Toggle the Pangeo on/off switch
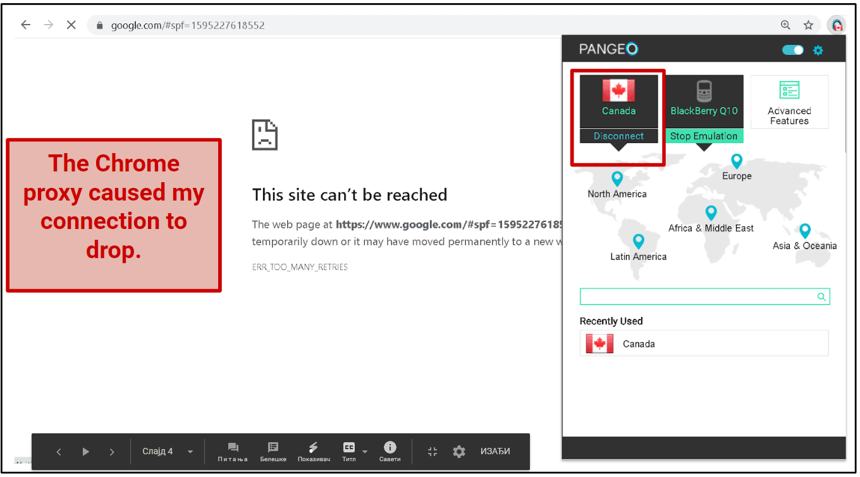Viewport: 860px width, 477px height. click(x=793, y=50)
